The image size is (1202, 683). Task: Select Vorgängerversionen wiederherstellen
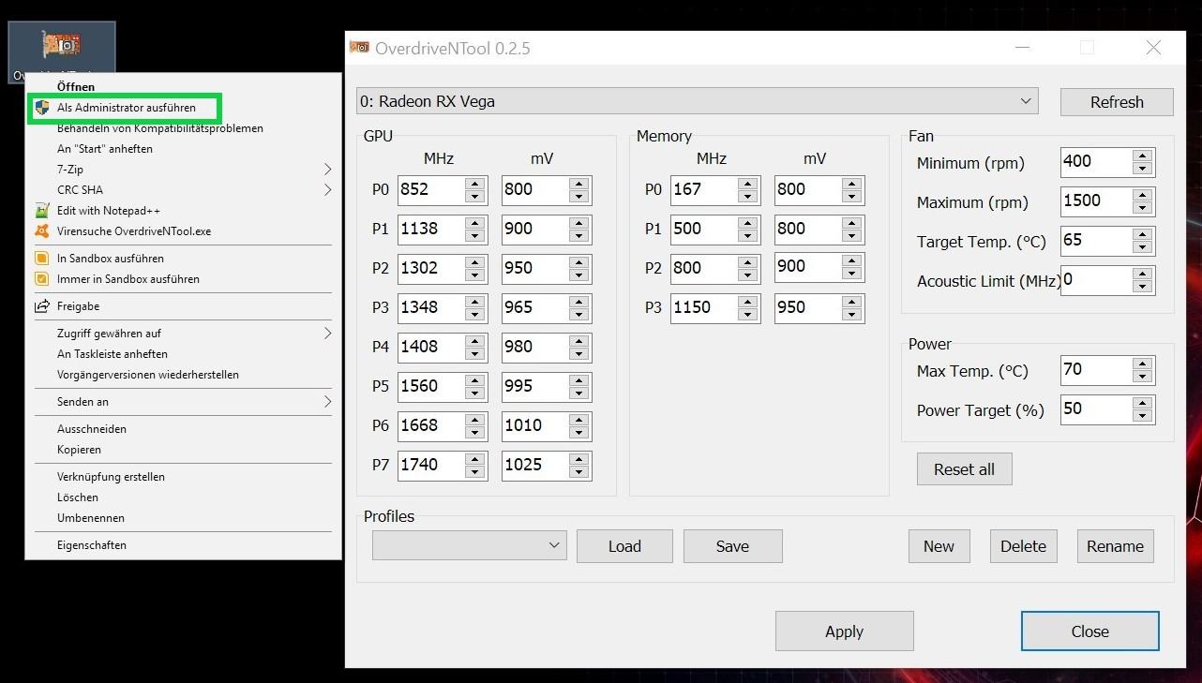tap(182, 375)
